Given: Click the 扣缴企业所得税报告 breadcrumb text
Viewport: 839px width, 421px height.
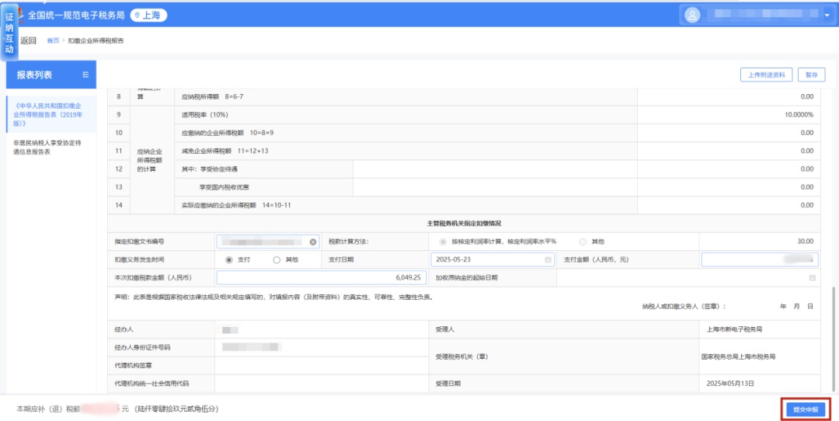Looking at the screenshot, I should 96,40.
